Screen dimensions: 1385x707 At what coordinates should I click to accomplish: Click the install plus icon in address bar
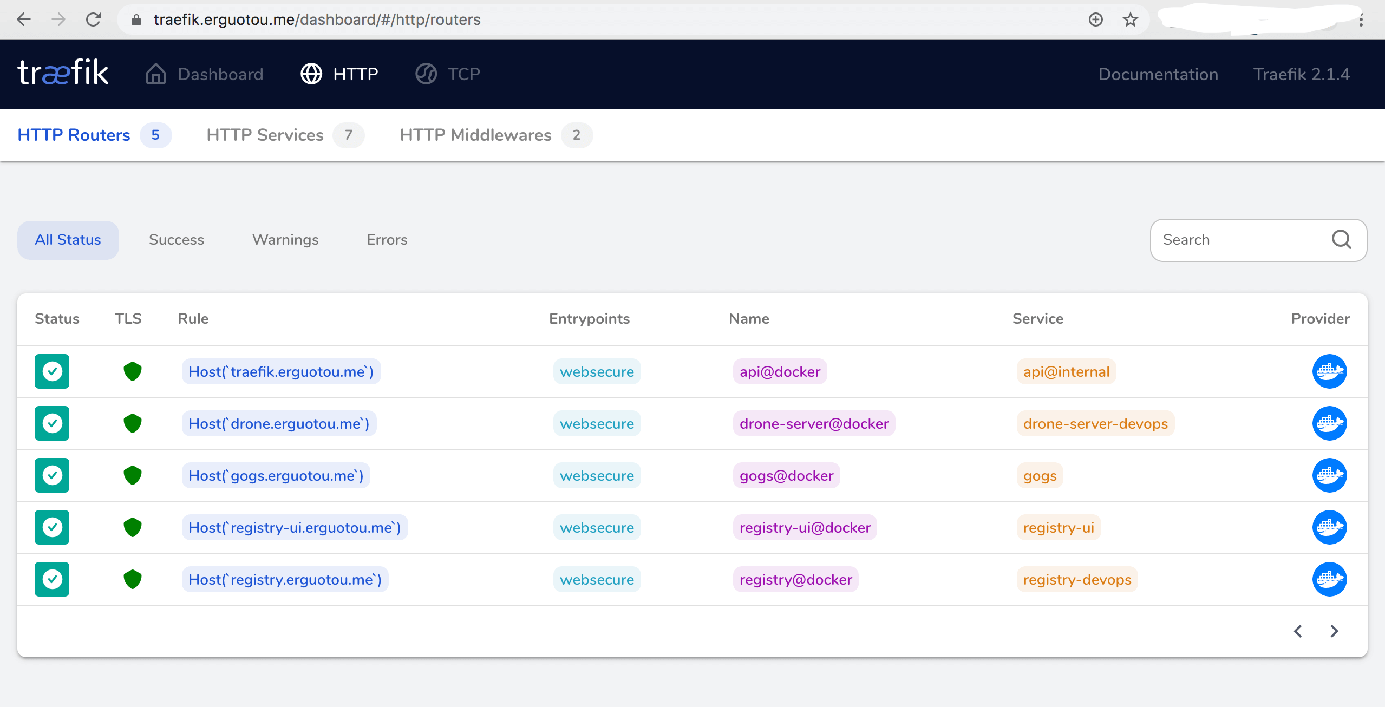coord(1095,19)
